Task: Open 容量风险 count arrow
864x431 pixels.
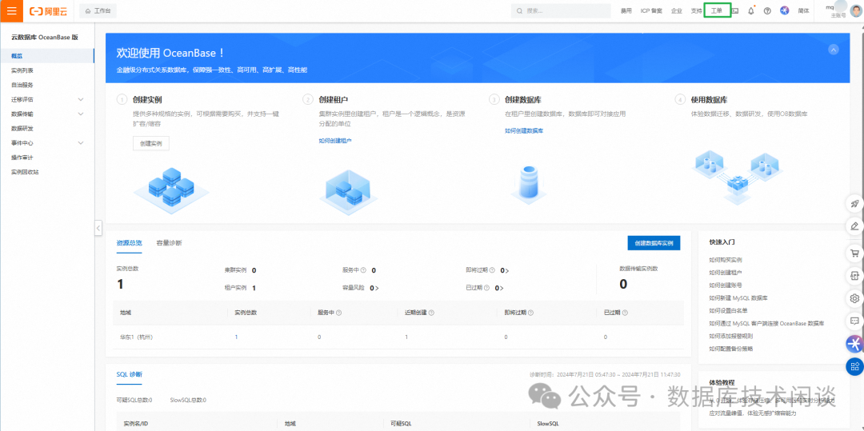Action: click(377, 288)
